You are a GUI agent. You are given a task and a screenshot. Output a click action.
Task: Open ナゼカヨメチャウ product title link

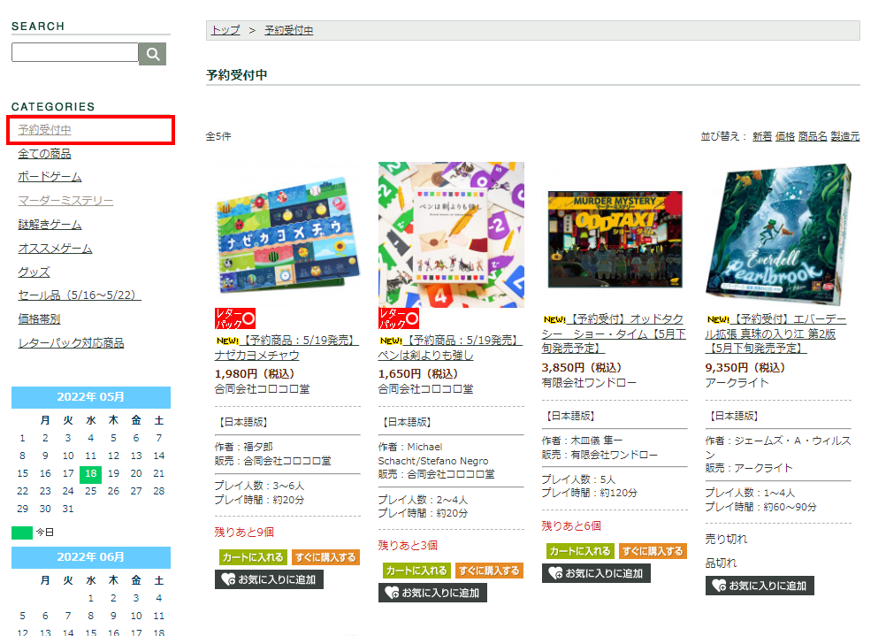click(x=286, y=348)
